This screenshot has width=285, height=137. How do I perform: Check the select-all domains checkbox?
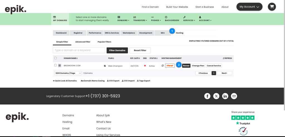[x=55, y=58]
